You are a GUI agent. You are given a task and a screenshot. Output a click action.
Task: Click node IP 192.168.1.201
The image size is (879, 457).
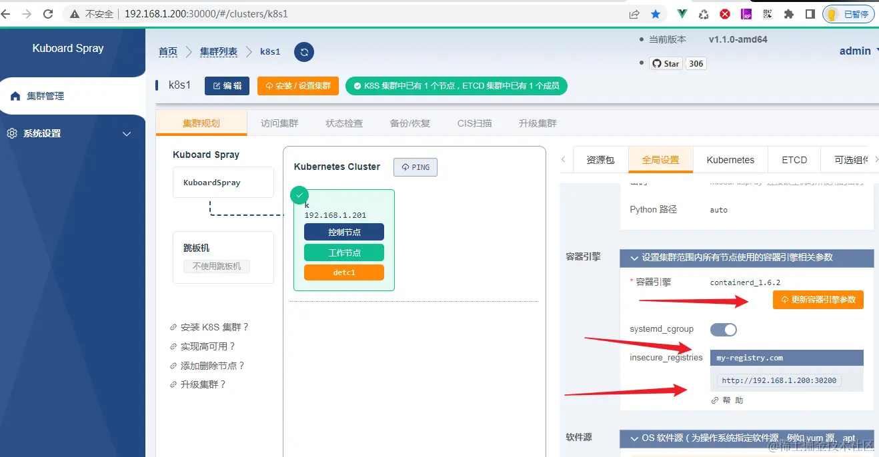coord(335,215)
